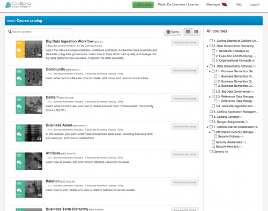
Task: Switch to grid view layout icon
Action: 196,32
